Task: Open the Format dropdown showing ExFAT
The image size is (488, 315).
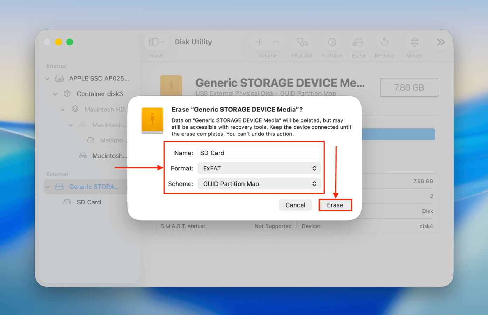Action: (259, 168)
